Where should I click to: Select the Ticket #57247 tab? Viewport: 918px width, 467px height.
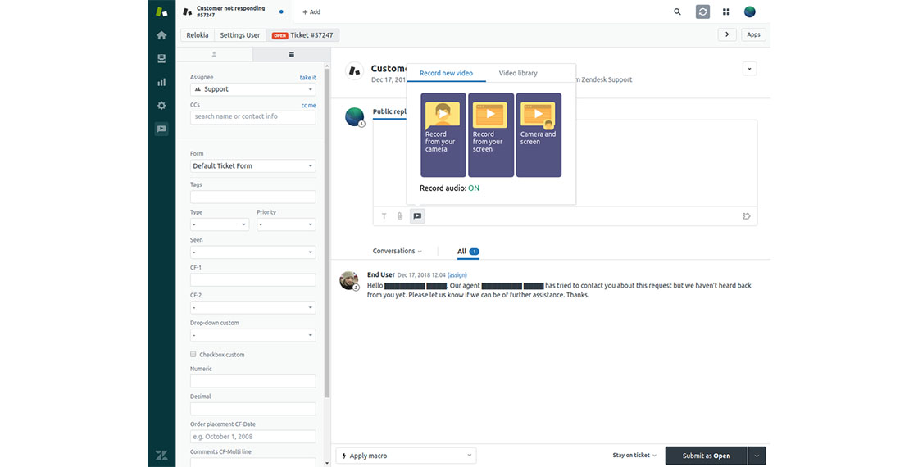coord(302,35)
